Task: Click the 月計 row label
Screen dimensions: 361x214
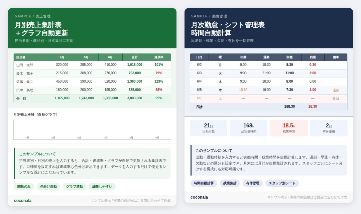Action: pos(199,107)
